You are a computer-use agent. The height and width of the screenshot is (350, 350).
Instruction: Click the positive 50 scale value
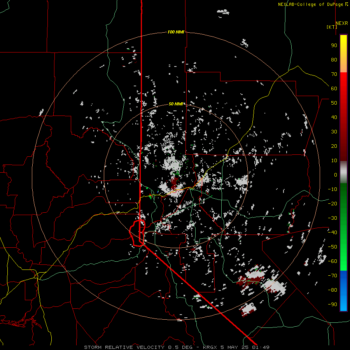click(x=334, y=103)
